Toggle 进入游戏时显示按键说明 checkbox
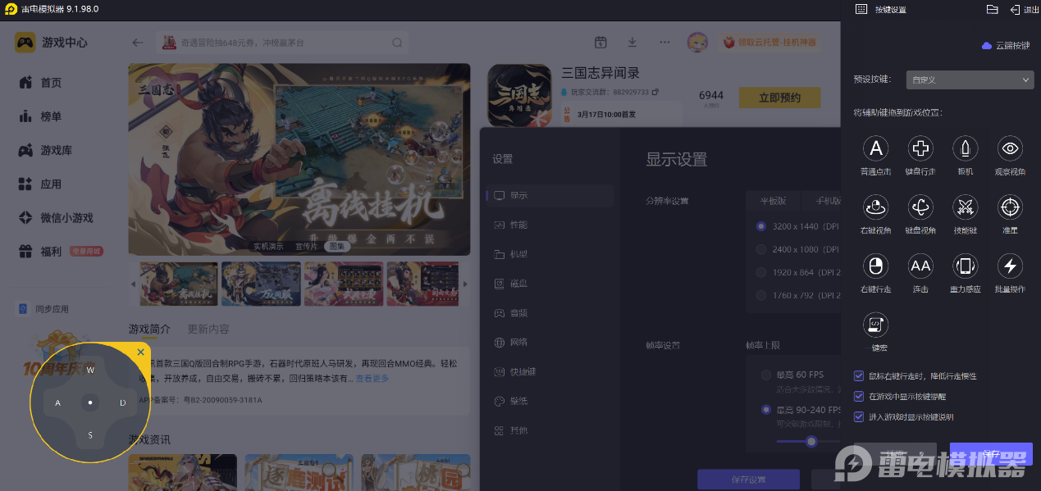 [859, 416]
